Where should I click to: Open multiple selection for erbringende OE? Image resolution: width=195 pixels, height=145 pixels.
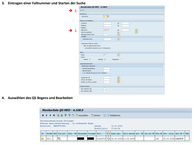[x=118, y=77]
